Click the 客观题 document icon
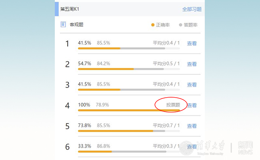 point(63,24)
